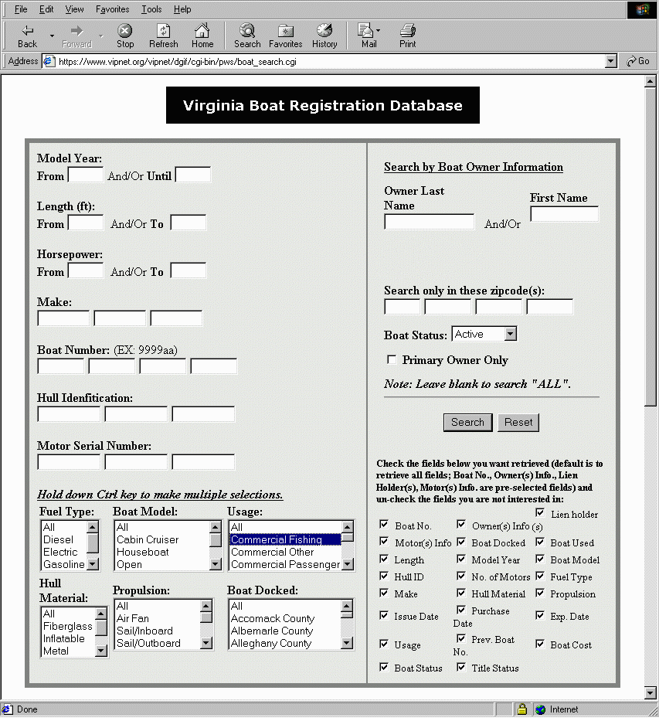Uncheck the Boat Cost field checkbox
This screenshot has height=721, width=659.
pyautogui.click(x=540, y=643)
